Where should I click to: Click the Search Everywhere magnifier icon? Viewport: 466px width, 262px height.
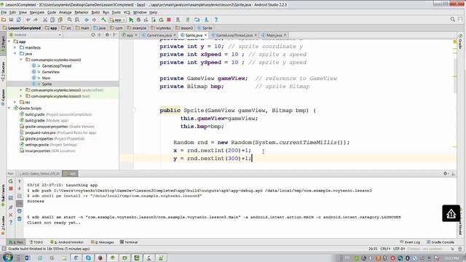(x=453, y=20)
